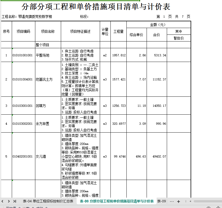
Task: Open the more sheets ellipsis list
Action: coord(172,201)
